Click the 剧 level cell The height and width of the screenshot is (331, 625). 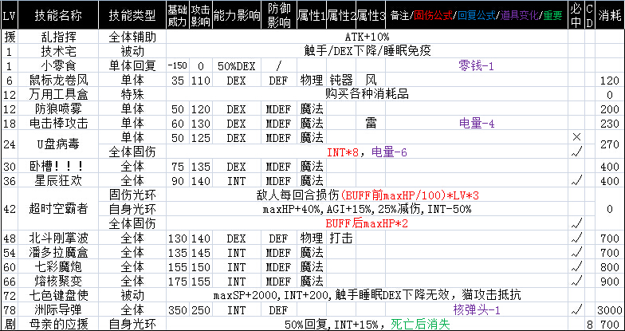coord(10,324)
